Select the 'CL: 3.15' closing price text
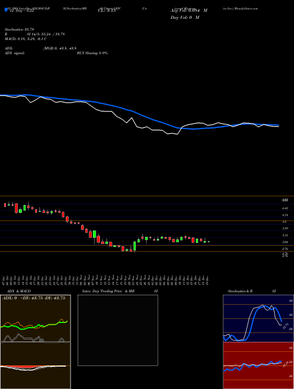Viewport: 294px width, 389px height. (107, 11)
